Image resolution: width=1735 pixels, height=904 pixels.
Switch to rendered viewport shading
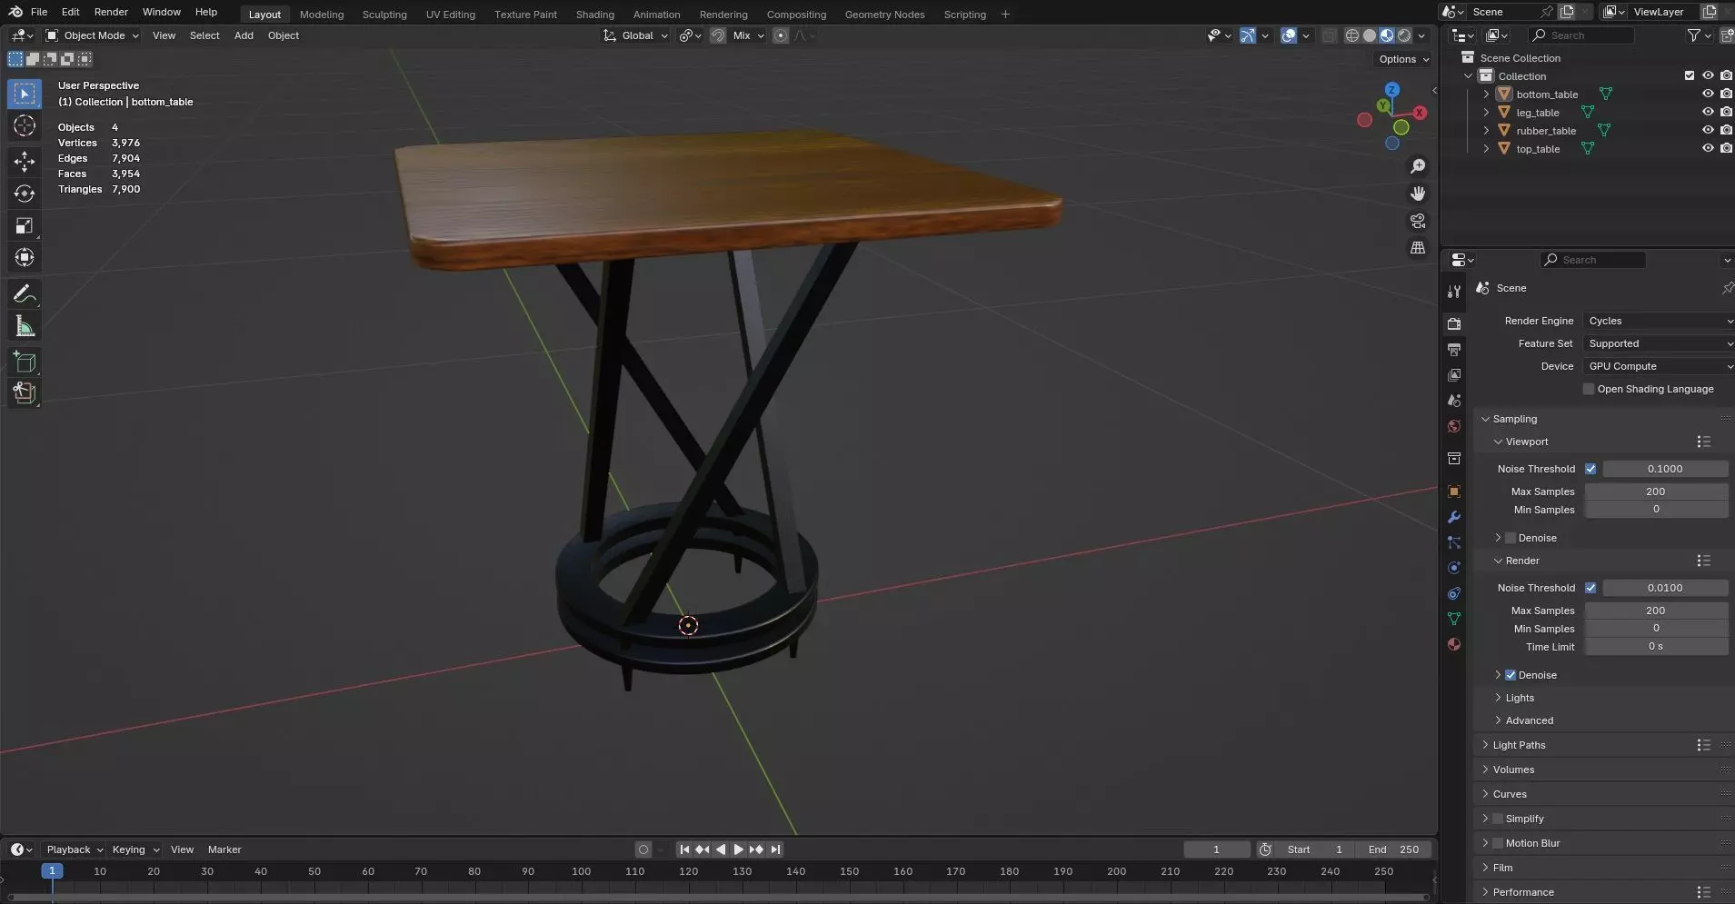click(x=1404, y=35)
